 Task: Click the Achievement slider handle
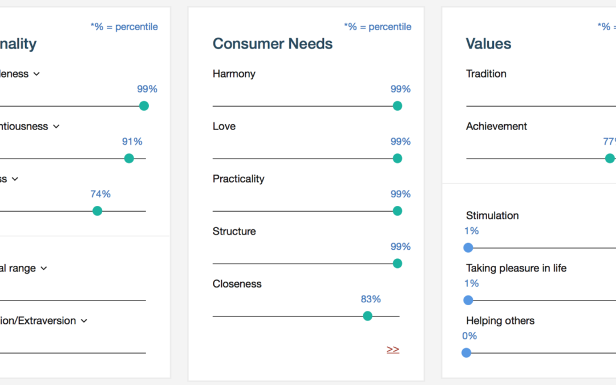(610, 159)
